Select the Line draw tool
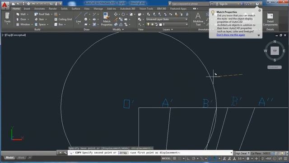This screenshot has width=289, height=163. pyautogui.click(x=79, y=18)
